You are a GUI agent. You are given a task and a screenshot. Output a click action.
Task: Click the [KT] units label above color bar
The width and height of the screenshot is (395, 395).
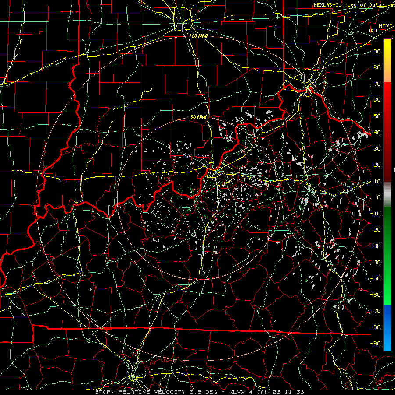pyautogui.click(x=375, y=30)
